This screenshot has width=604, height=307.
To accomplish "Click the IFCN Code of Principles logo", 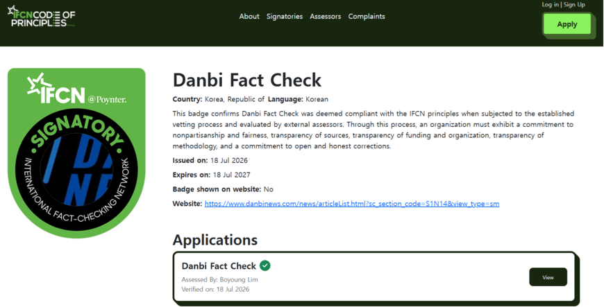I will [41, 17].
